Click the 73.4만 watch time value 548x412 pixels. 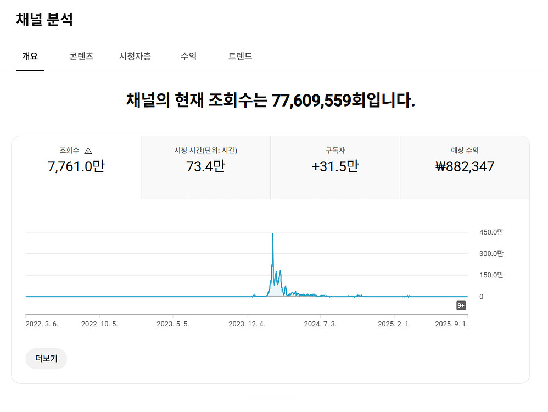coord(205,166)
